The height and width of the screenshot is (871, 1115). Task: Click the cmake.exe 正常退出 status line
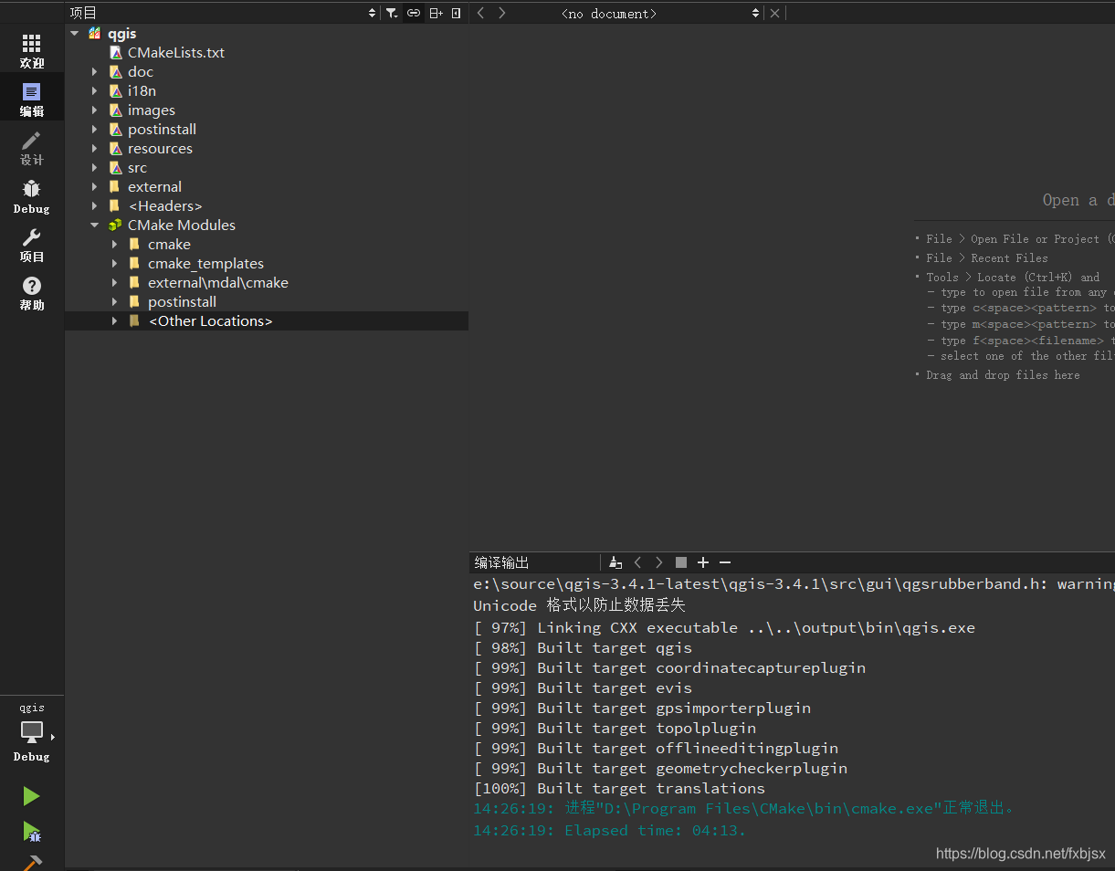click(744, 808)
